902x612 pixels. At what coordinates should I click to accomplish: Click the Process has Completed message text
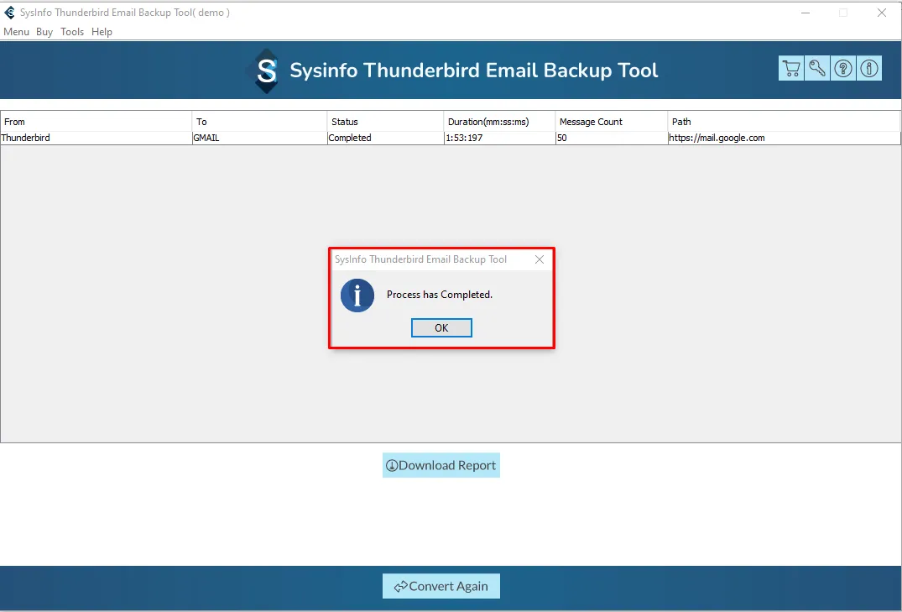point(440,295)
